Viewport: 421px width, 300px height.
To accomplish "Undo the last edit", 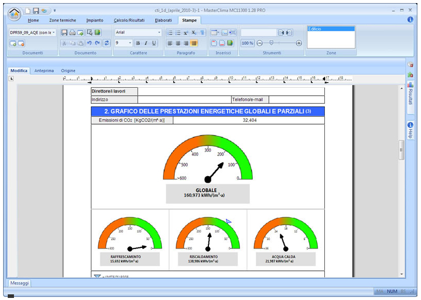I will click(x=89, y=43).
